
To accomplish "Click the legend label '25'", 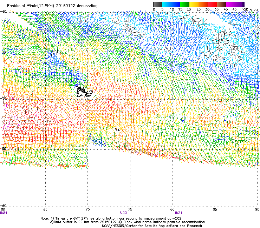I will (x=199, y=9).
